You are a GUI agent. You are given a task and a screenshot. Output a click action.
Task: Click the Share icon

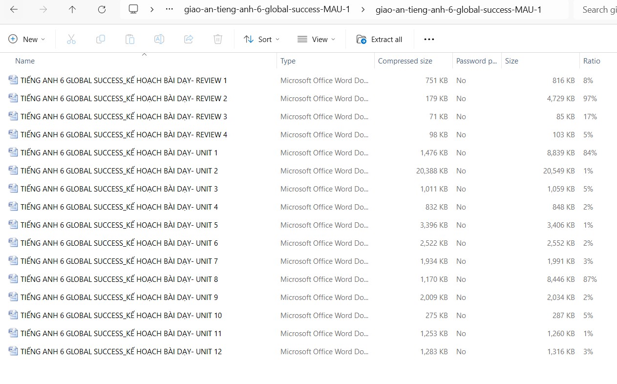pyautogui.click(x=189, y=39)
